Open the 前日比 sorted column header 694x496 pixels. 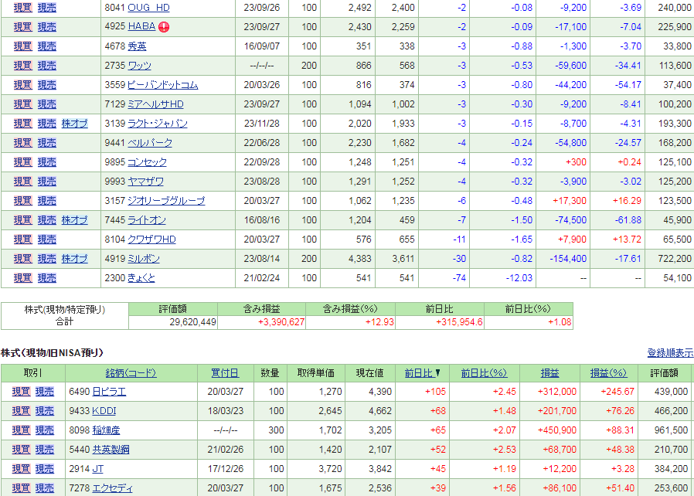point(421,372)
